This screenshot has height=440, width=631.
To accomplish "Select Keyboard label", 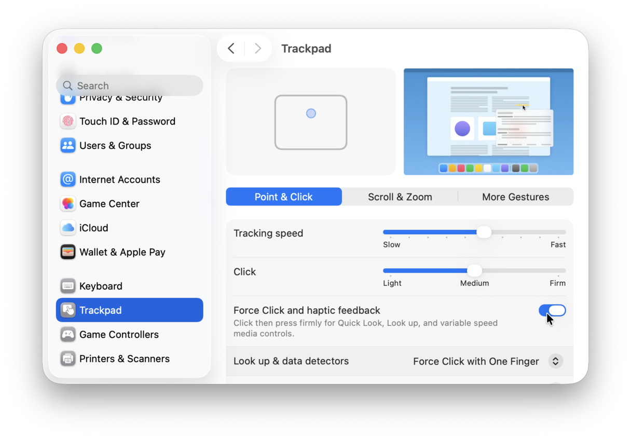I will 101,286.
